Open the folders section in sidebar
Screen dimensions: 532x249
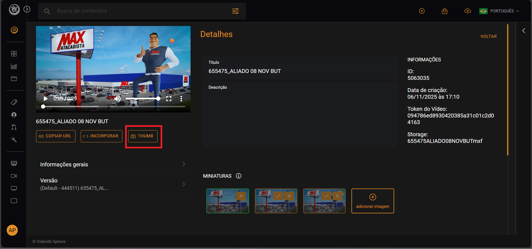[14, 78]
